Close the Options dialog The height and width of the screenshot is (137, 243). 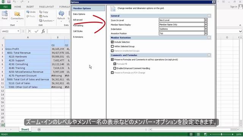point(213,2)
